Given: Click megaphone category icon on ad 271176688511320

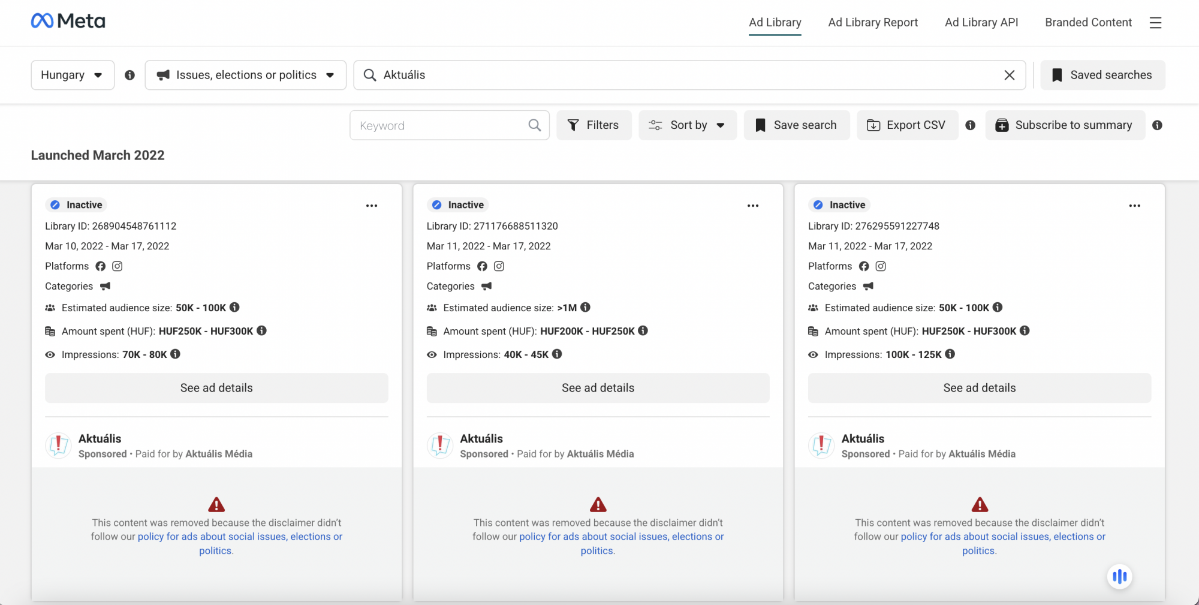Looking at the screenshot, I should pos(487,286).
